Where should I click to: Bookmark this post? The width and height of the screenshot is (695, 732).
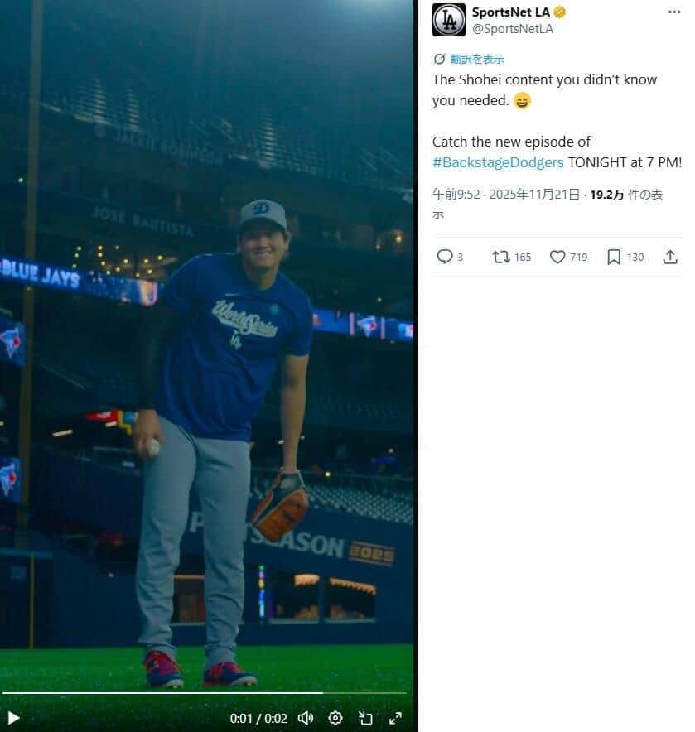tap(614, 257)
